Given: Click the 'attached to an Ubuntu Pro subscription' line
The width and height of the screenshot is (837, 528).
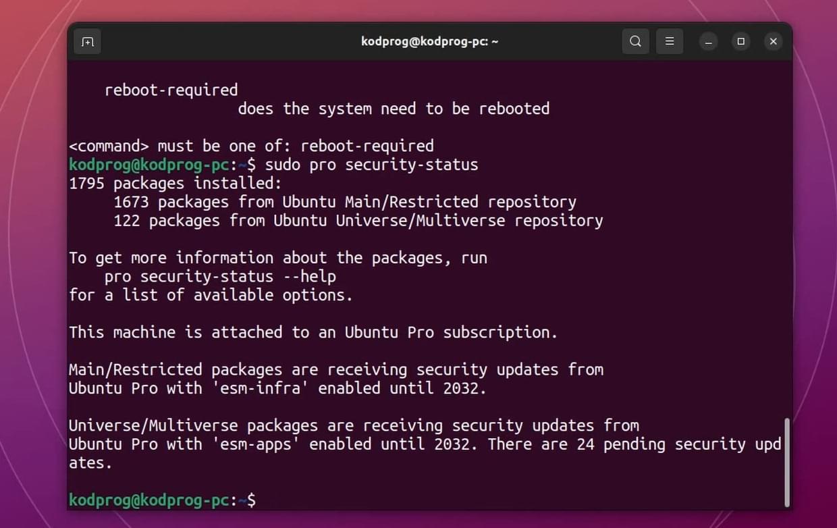Looking at the screenshot, I should (313, 332).
